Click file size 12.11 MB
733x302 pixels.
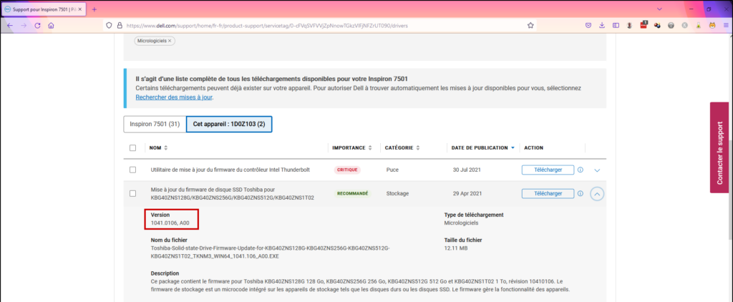pyautogui.click(x=456, y=248)
